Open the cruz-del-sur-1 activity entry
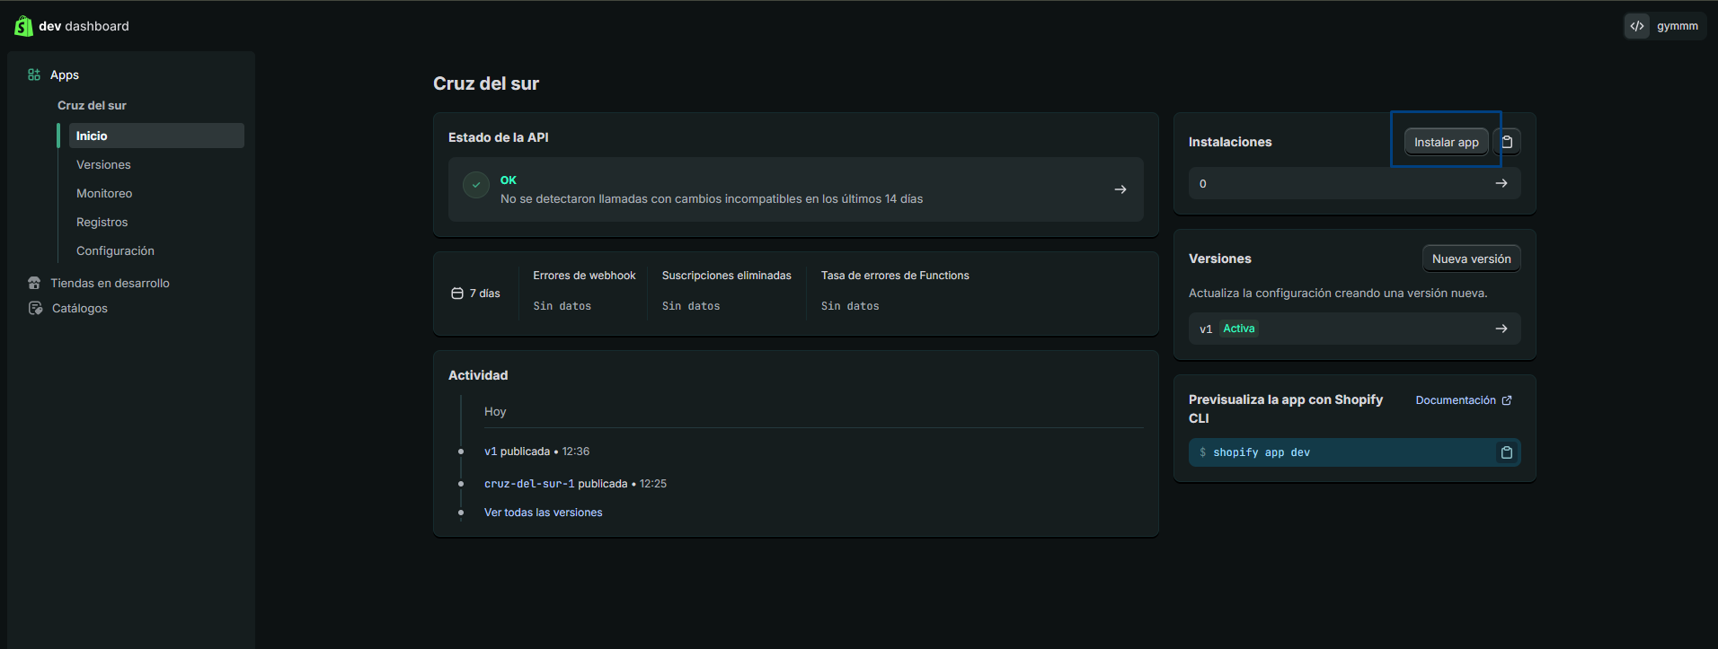Viewport: 1718px width, 649px height. coord(529,484)
